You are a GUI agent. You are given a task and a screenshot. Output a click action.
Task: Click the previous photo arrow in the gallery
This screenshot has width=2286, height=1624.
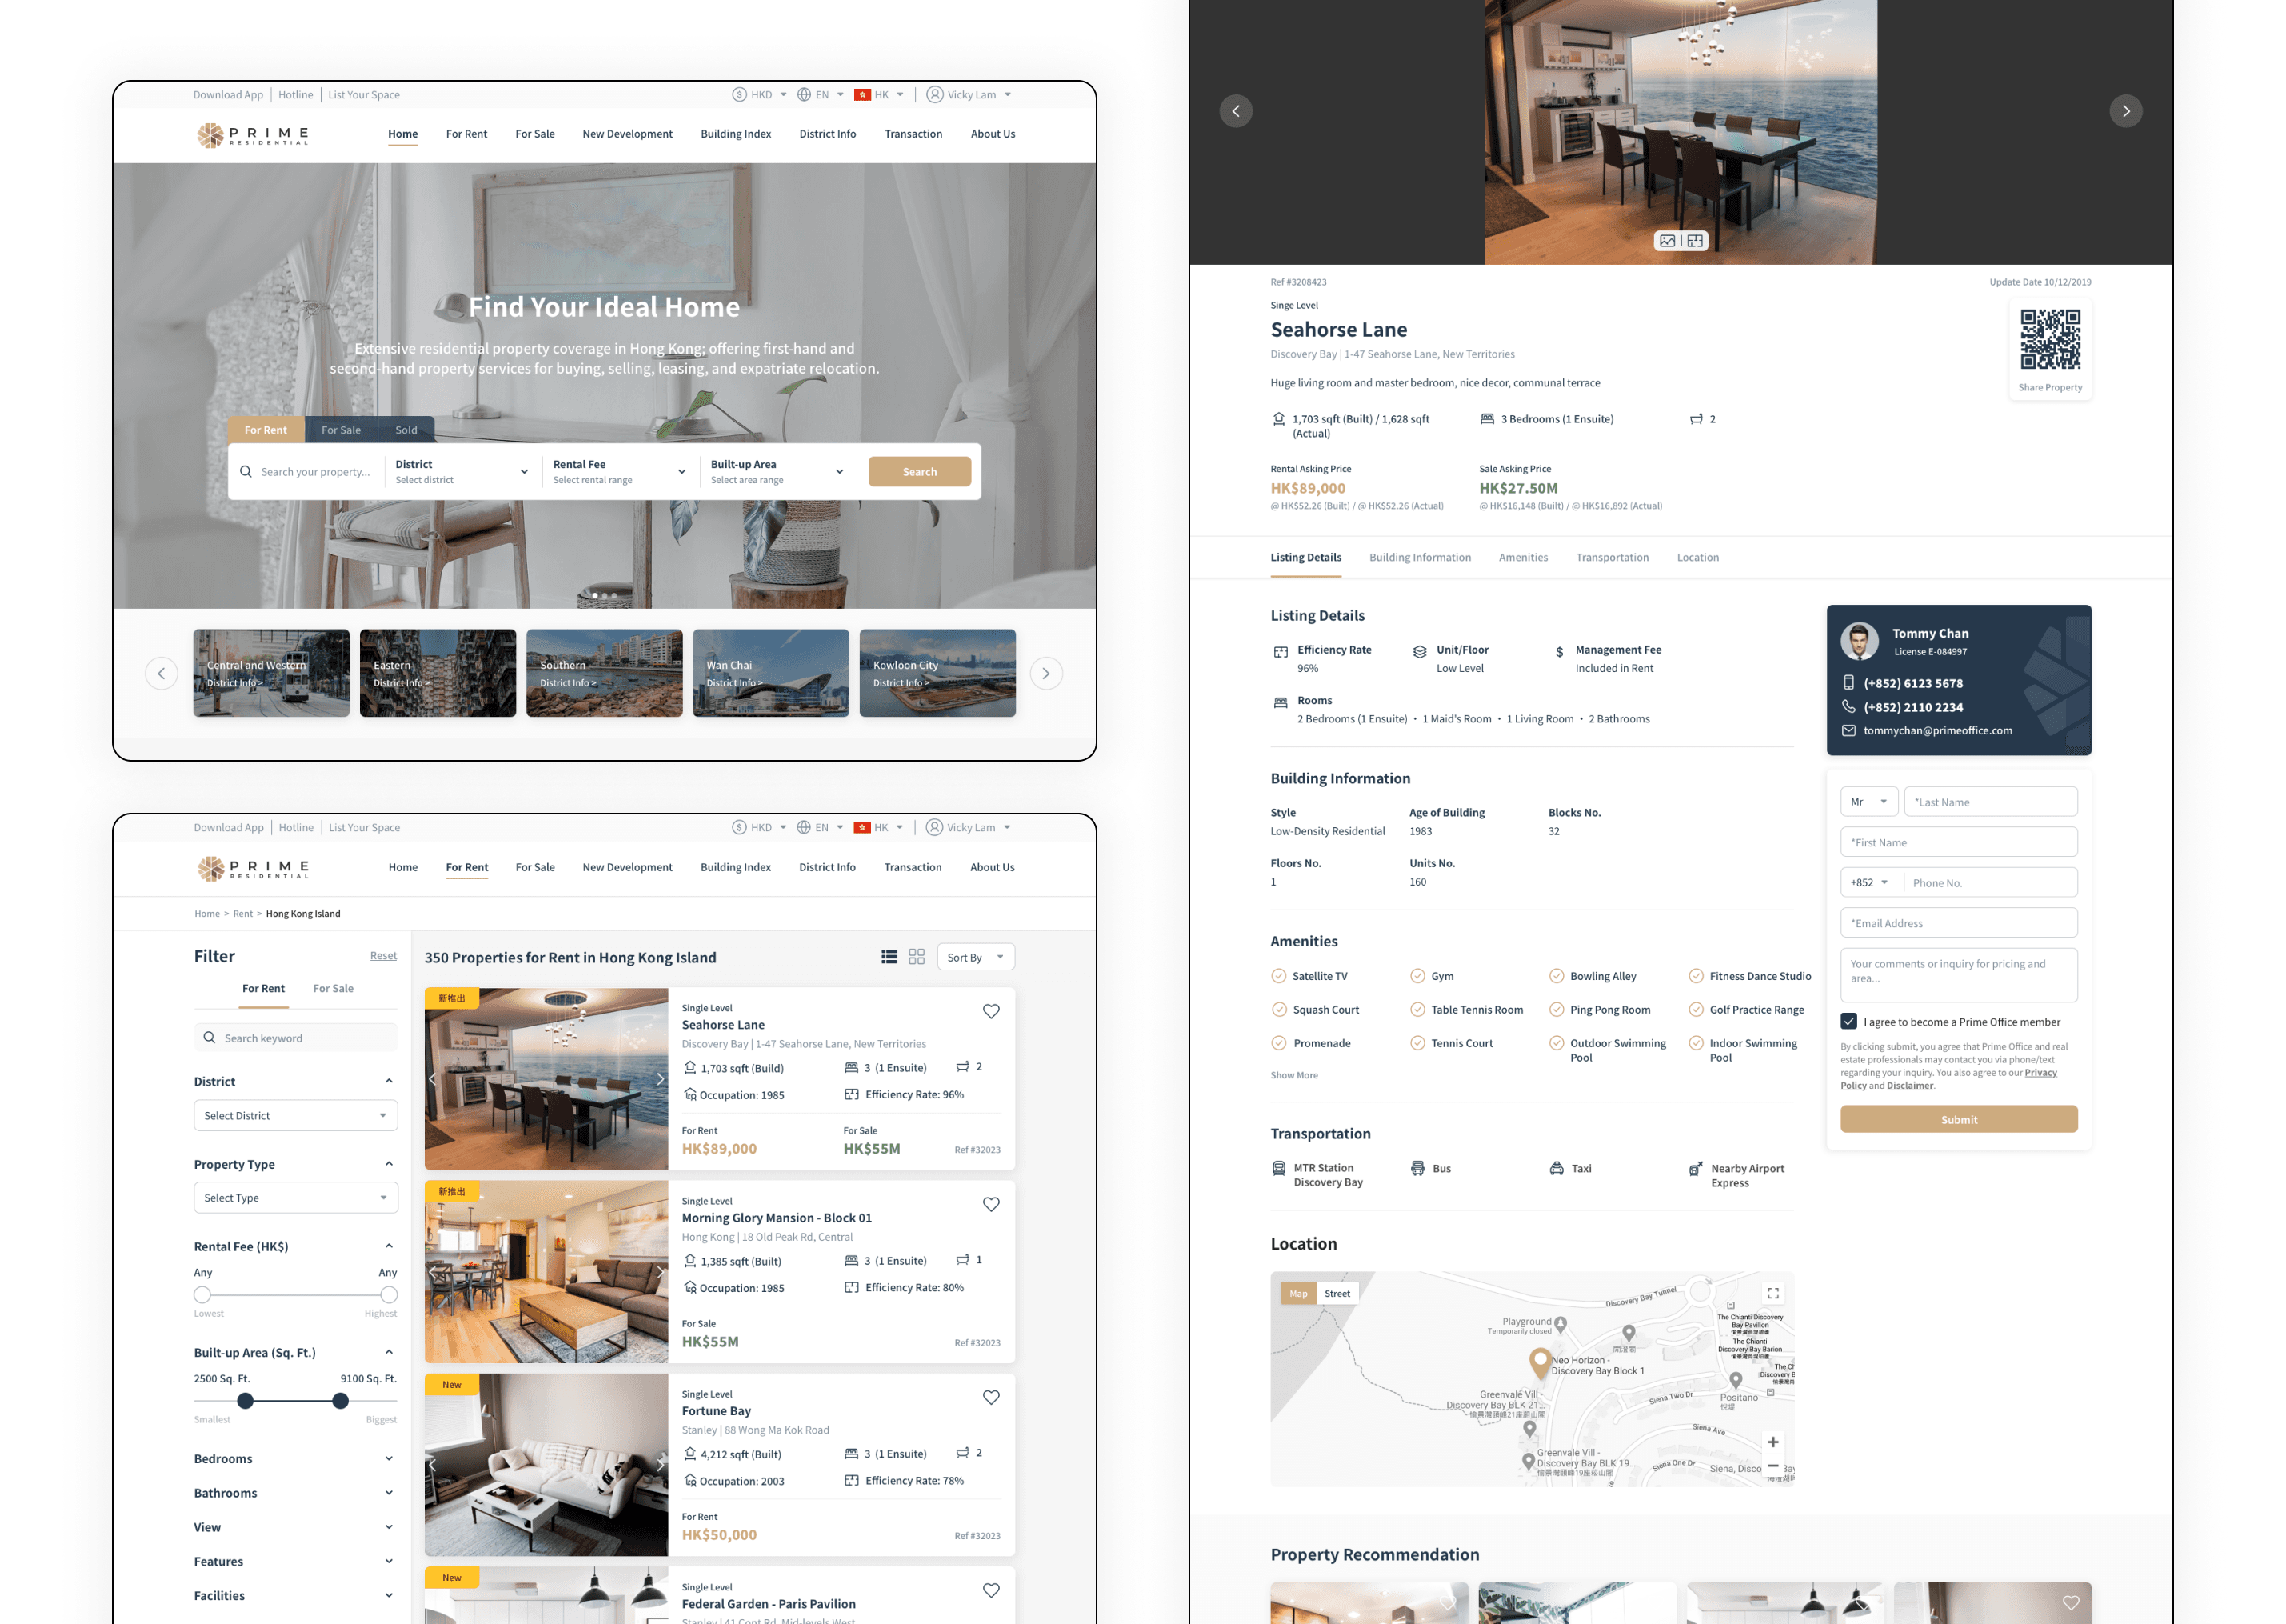(1236, 111)
